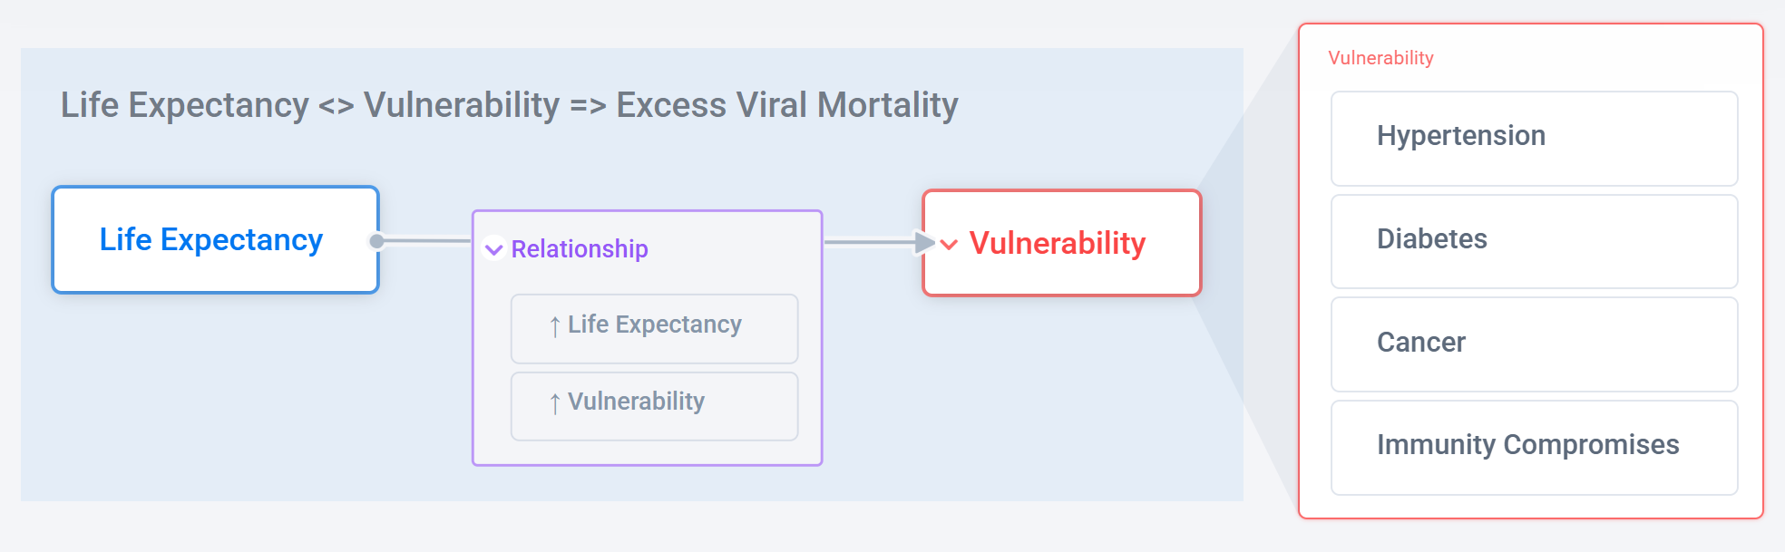Viewport: 1785px width, 552px height.
Task: Click the diagram title mentioning Excess Viral Mortality
Action: (509, 105)
